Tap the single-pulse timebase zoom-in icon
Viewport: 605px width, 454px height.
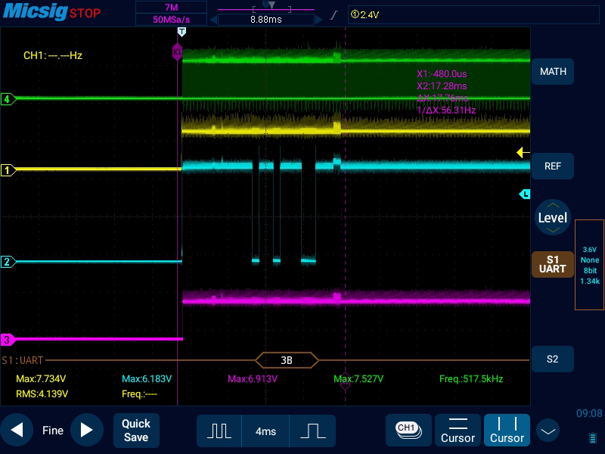[x=312, y=431]
